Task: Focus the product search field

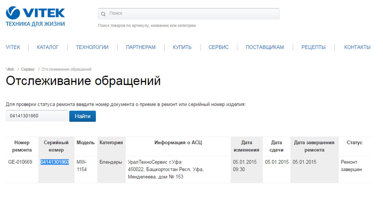Action: pyautogui.click(x=191, y=14)
